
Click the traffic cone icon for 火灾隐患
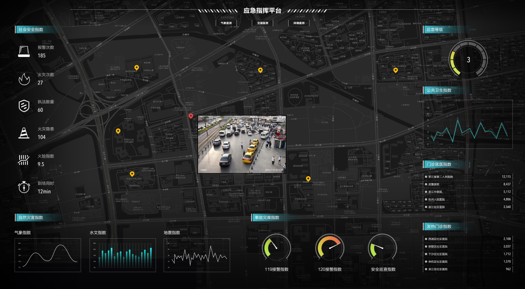[24, 133]
